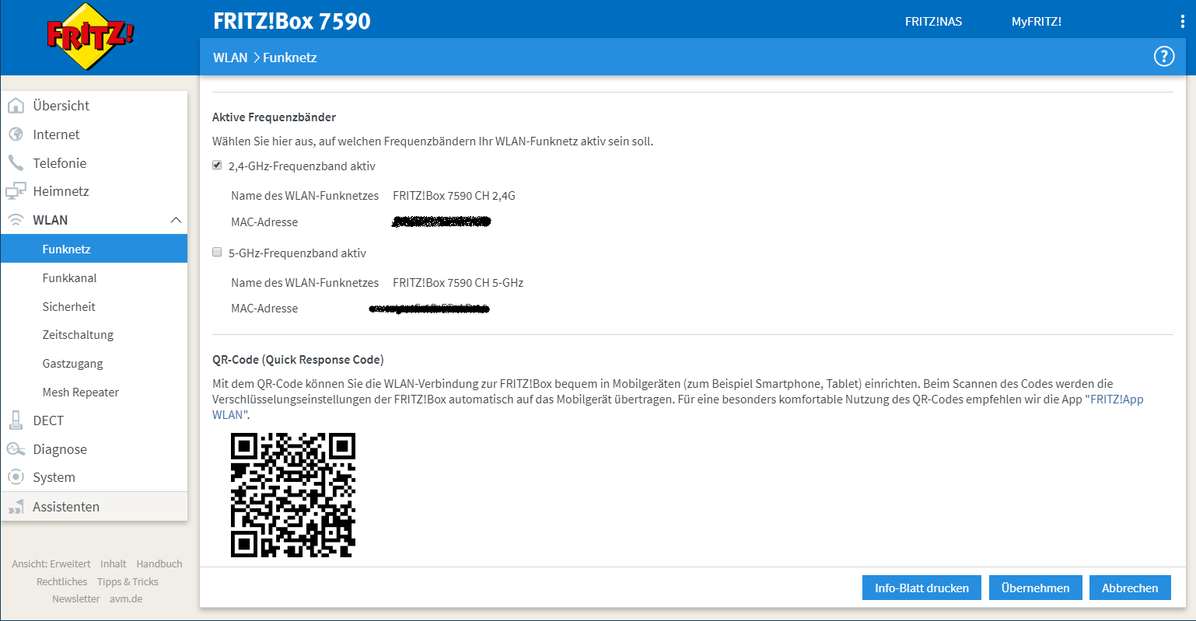This screenshot has height=621, width=1196.
Task: Click the Übernehmen button
Action: coord(1035,588)
